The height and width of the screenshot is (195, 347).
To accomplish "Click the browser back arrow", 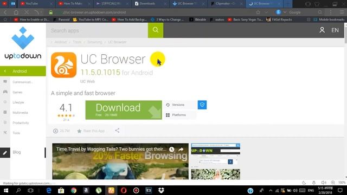I will pyautogui.click(x=5, y=12).
